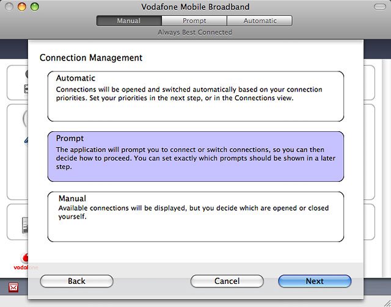This screenshot has width=391, height=307.
Task: Click the red envelope SMS icon
Action: [14, 287]
